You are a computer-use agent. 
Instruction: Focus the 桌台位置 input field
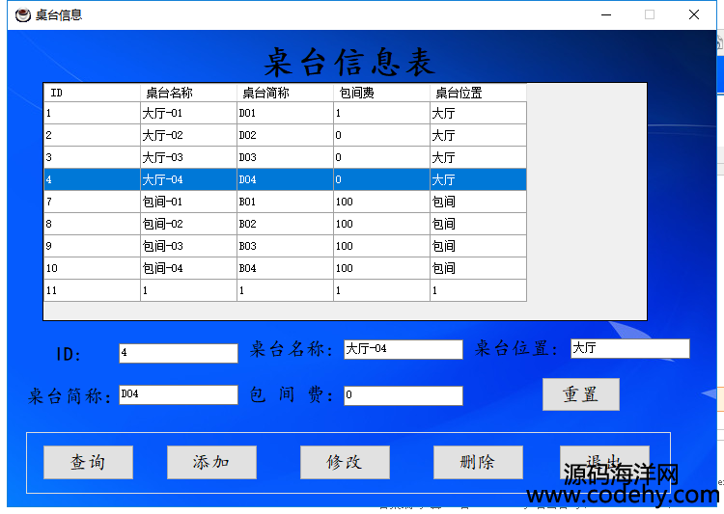(630, 348)
